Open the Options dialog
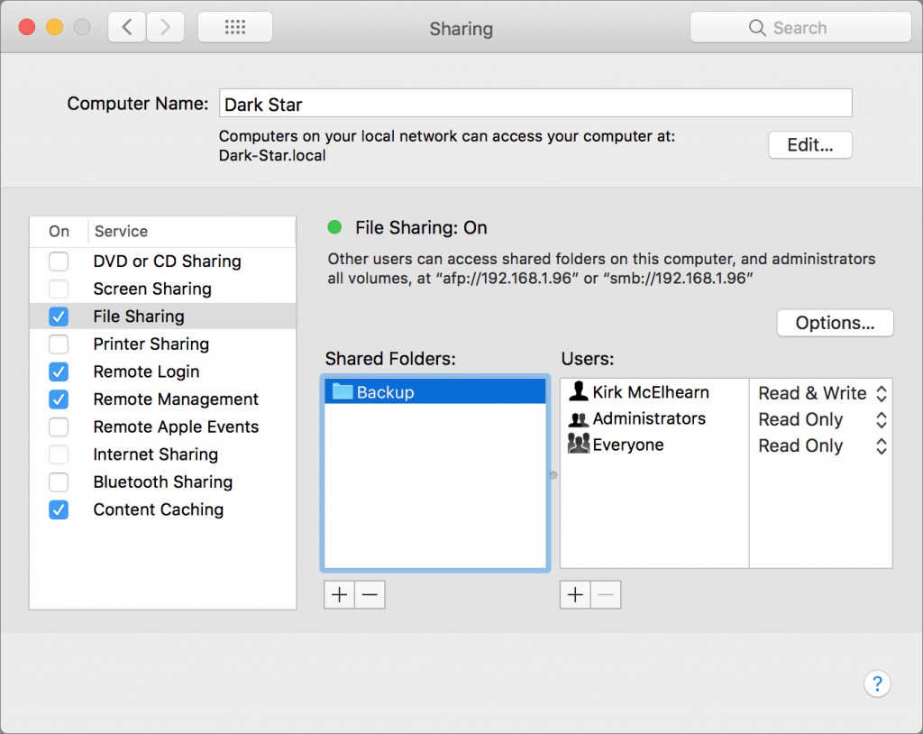 pos(834,323)
